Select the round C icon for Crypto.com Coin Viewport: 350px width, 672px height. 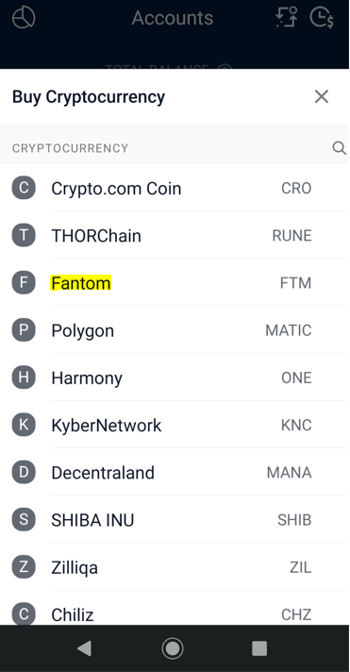click(x=24, y=188)
